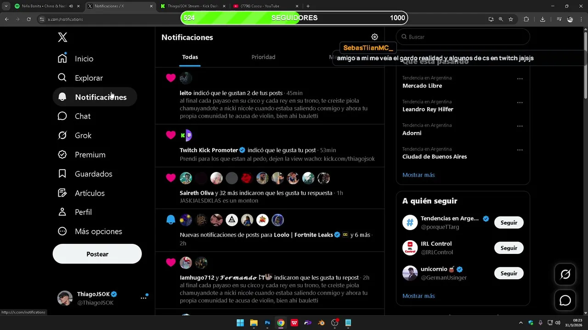588x330 pixels.
Task: Open the Mercado Libre trend
Action: [422, 86]
